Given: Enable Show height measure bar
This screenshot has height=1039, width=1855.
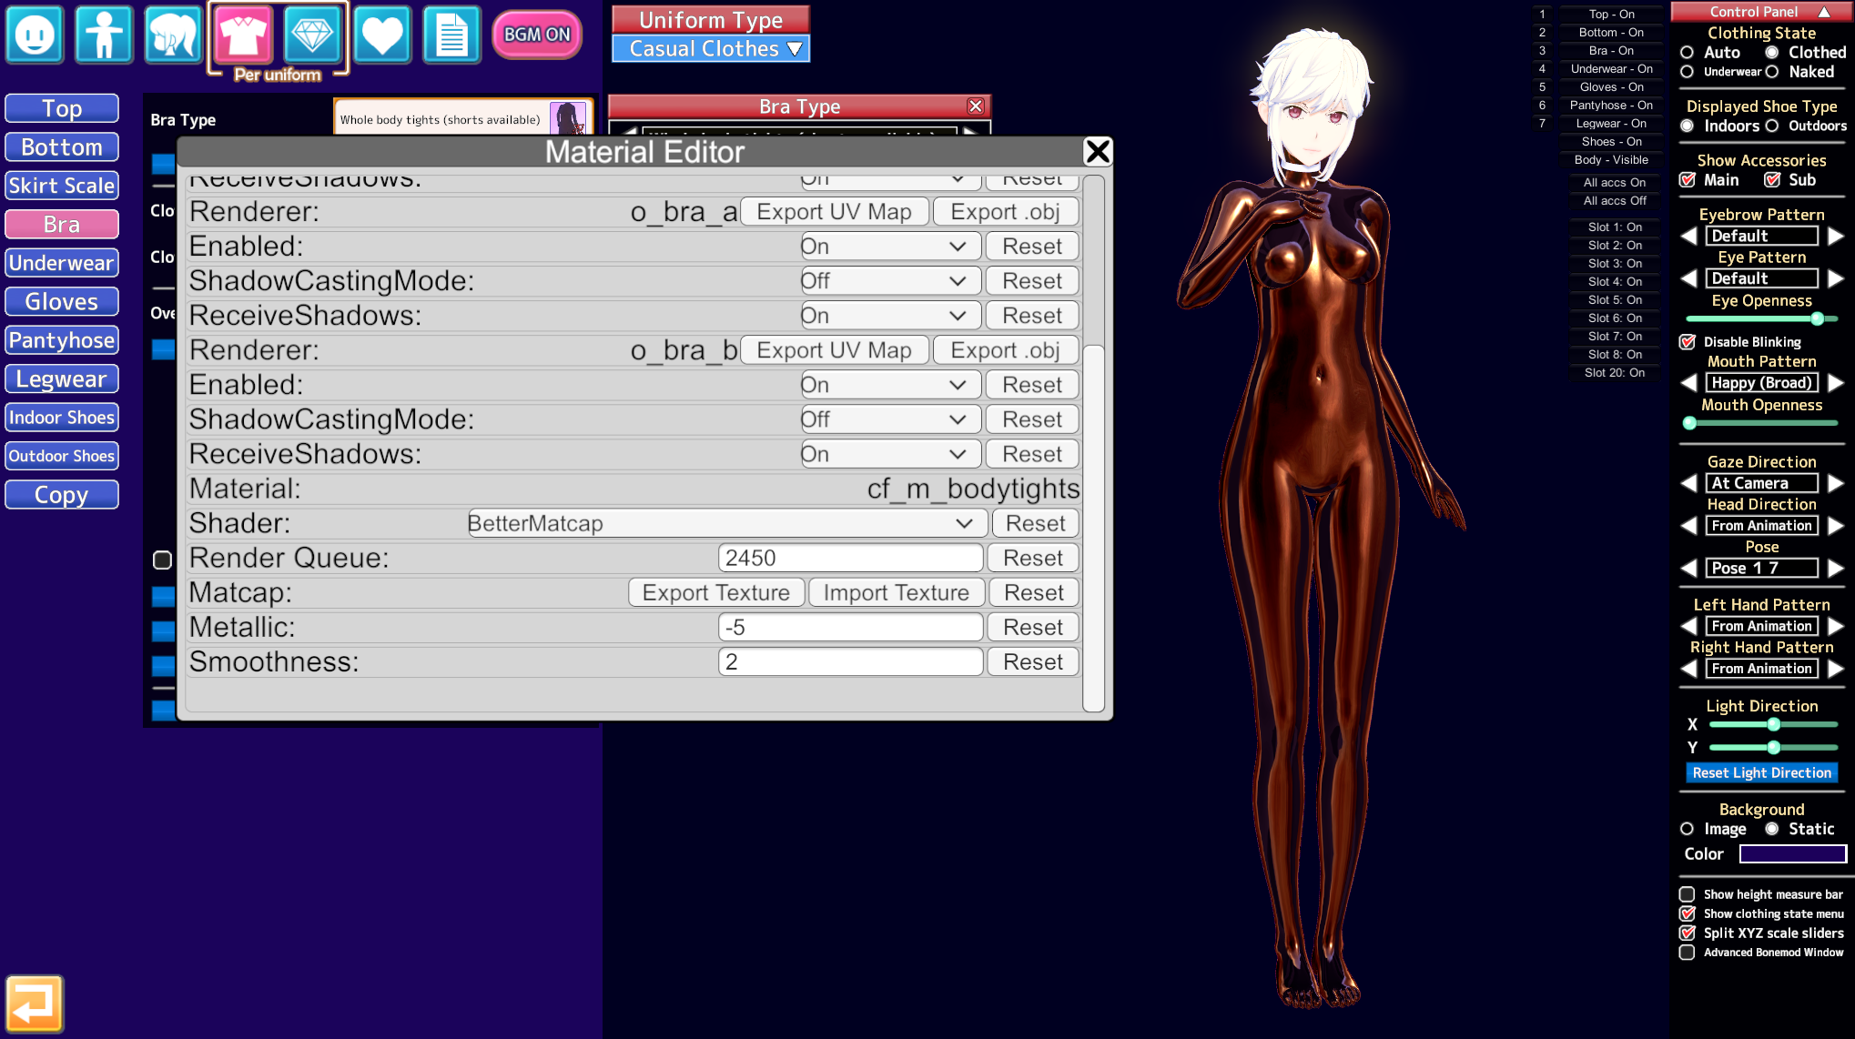Looking at the screenshot, I should [1688, 894].
